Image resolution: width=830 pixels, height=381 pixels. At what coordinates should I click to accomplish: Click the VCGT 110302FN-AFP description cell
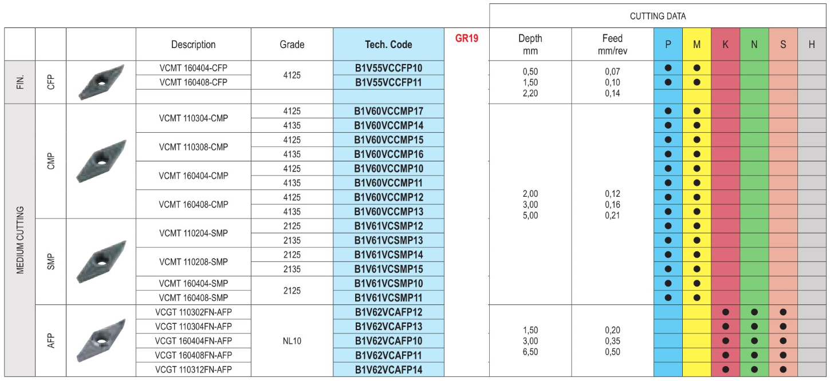coord(194,312)
